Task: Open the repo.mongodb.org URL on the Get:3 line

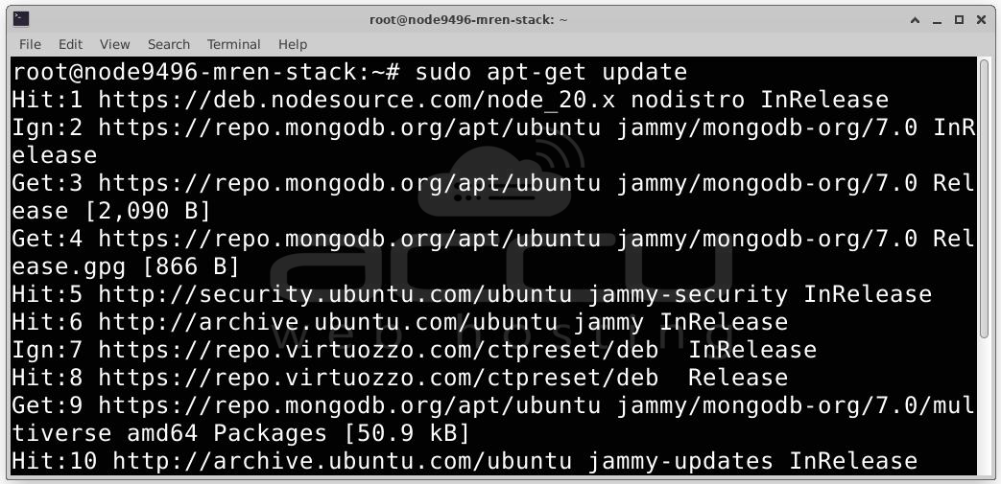Action: coord(349,183)
